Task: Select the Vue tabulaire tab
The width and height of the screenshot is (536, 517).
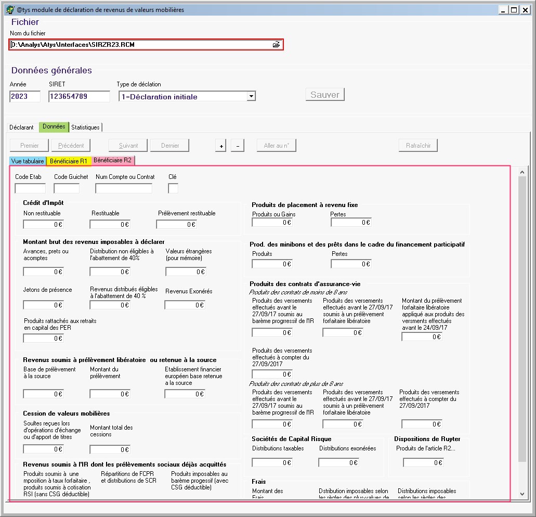Action: click(28, 161)
